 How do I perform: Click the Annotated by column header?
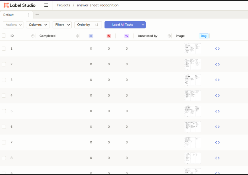point(147,36)
